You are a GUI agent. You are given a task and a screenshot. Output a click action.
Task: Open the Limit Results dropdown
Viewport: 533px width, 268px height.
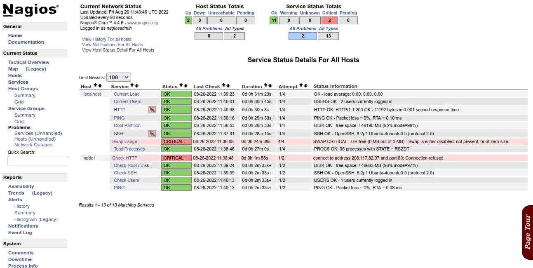tap(119, 77)
